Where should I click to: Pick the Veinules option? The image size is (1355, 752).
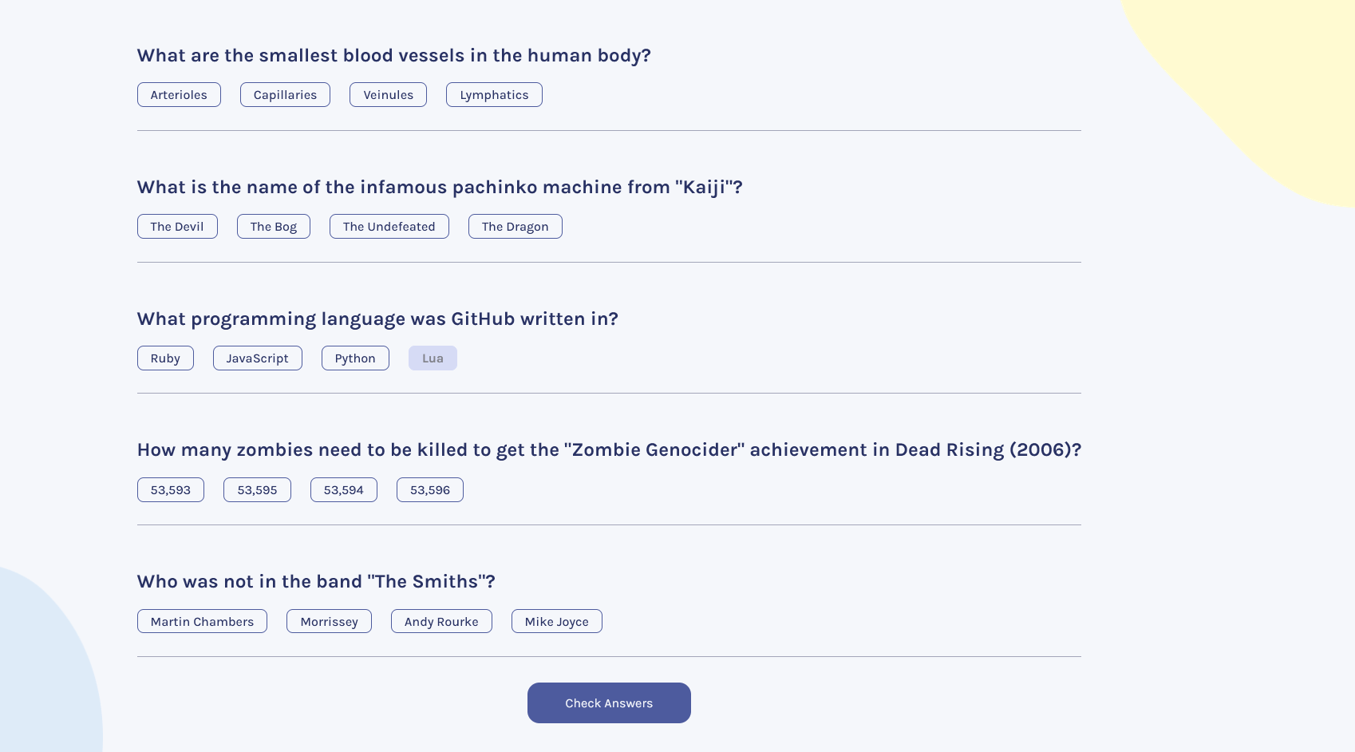[388, 95]
